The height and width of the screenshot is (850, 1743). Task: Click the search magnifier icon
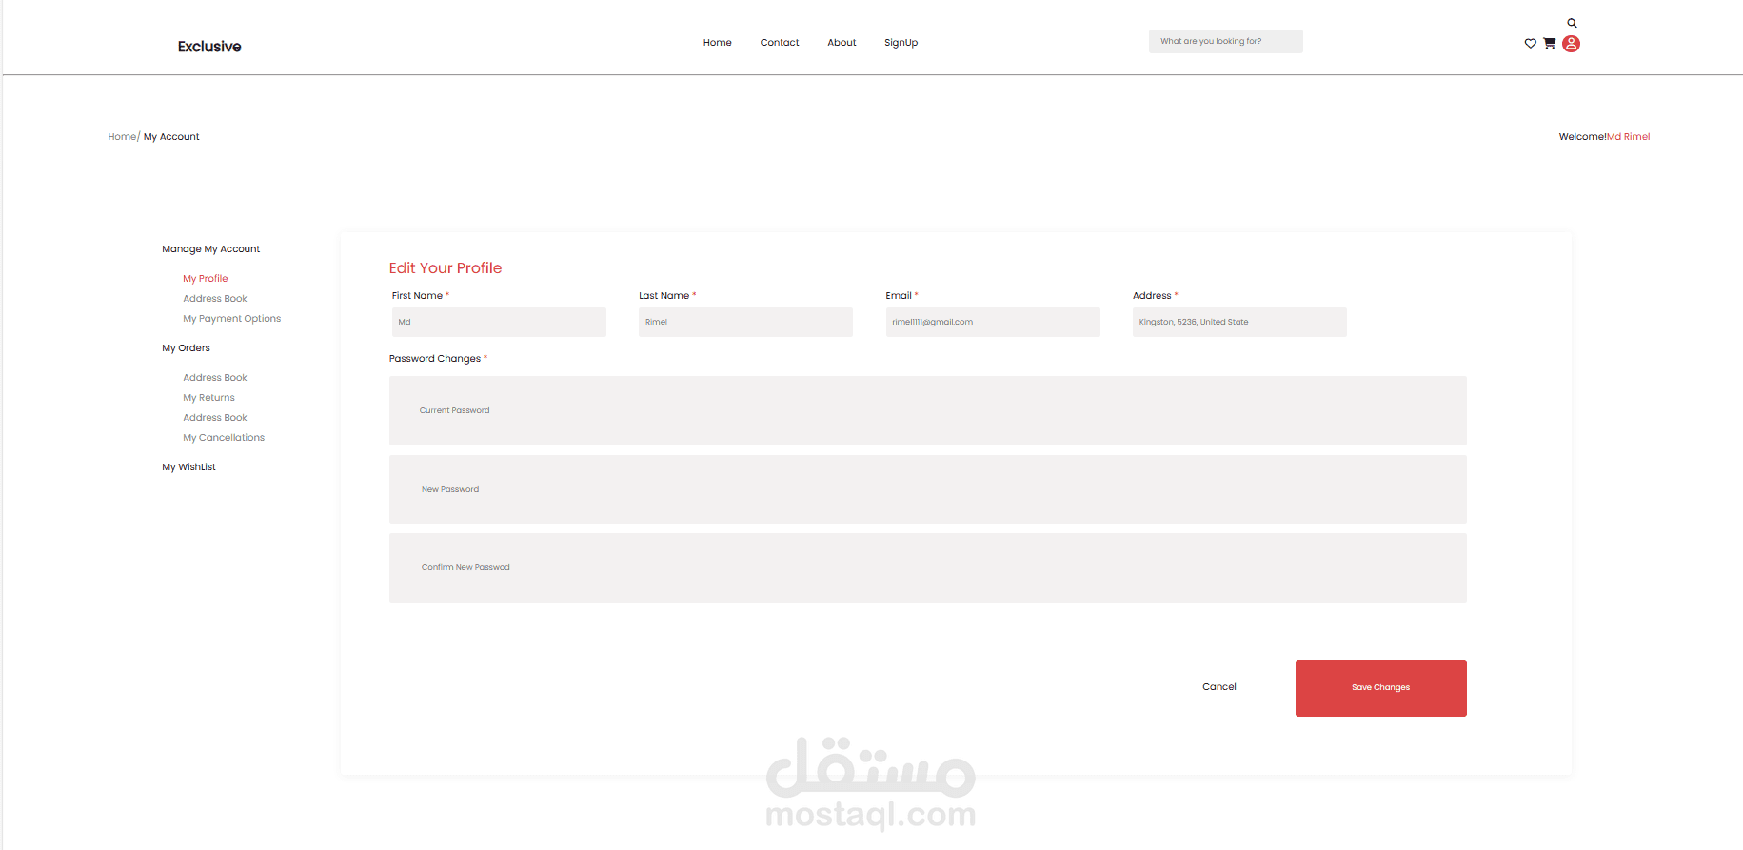[1572, 23]
